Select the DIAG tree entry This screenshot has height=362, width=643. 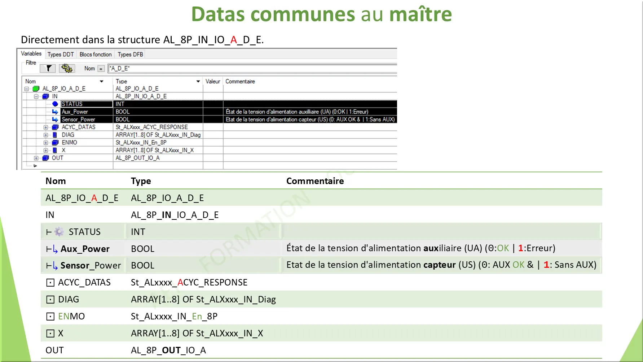68,135
